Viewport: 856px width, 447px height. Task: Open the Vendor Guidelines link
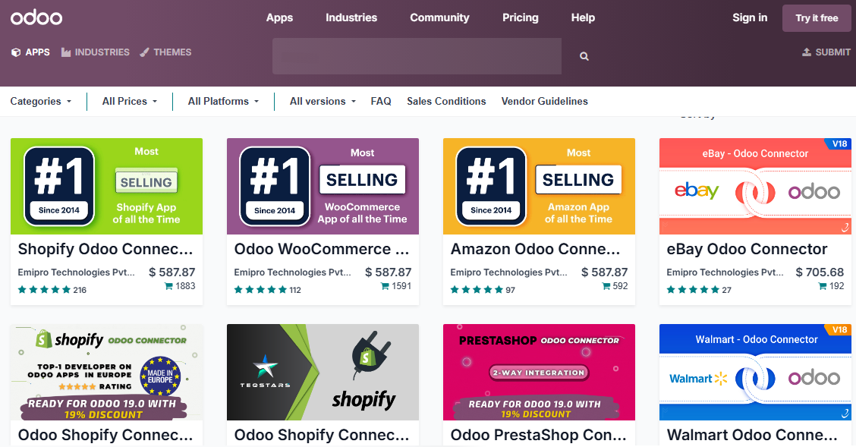pos(544,101)
